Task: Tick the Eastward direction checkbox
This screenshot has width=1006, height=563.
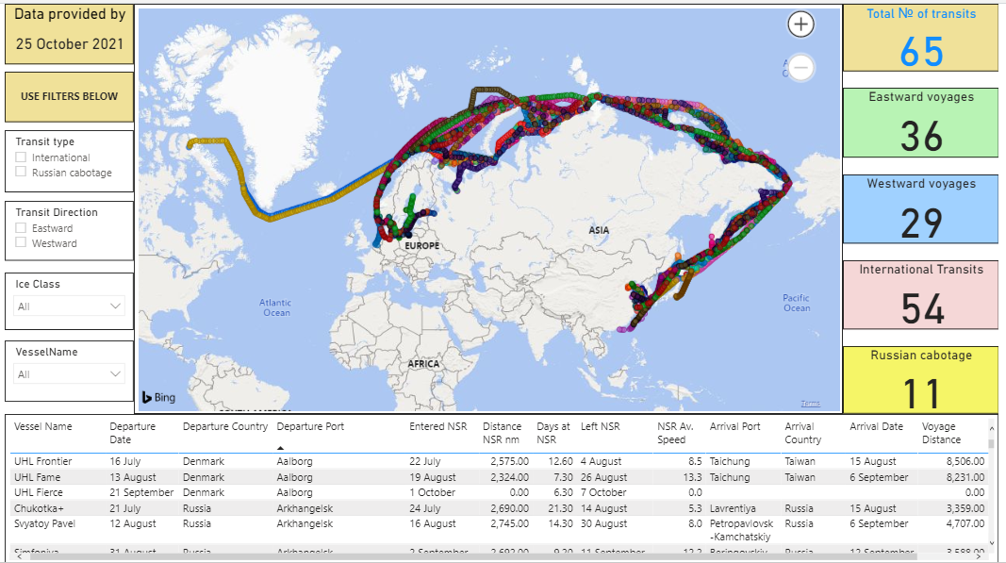Action: (x=21, y=228)
